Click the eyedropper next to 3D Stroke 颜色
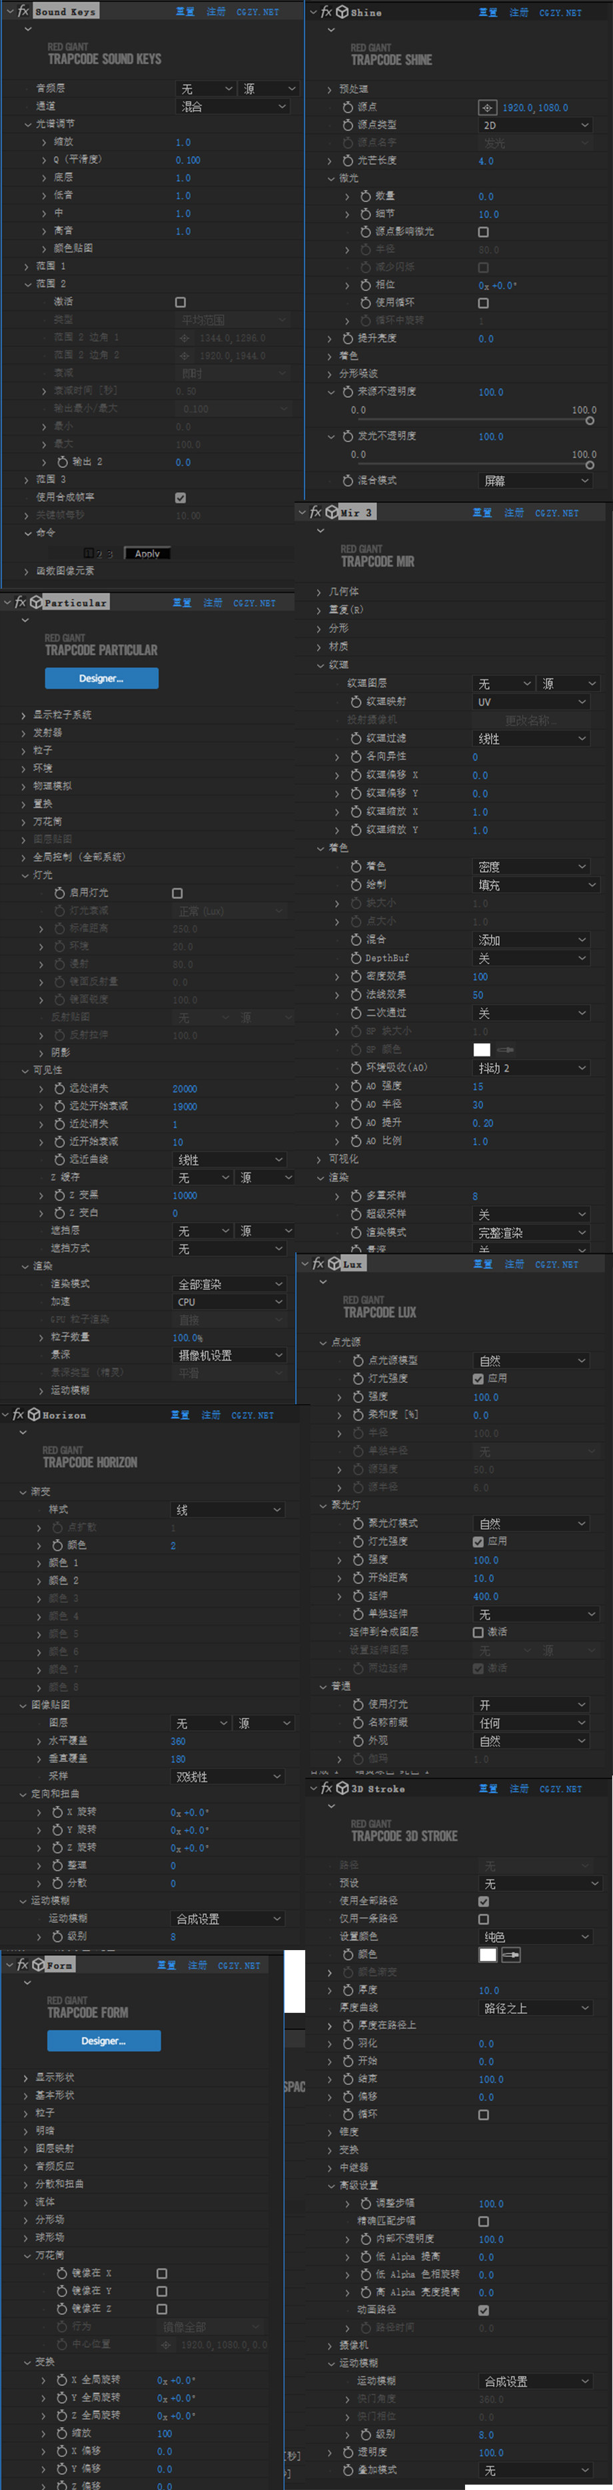This screenshot has height=2490, width=613. point(512,1955)
